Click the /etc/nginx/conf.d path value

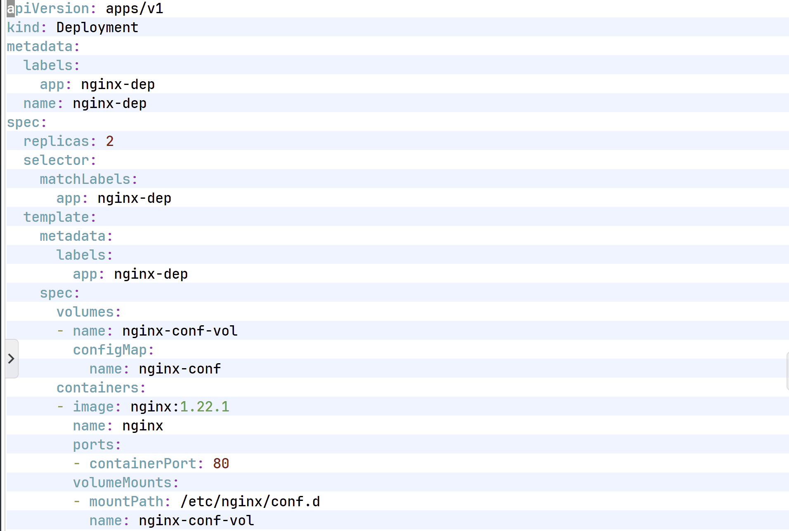click(250, 502)
